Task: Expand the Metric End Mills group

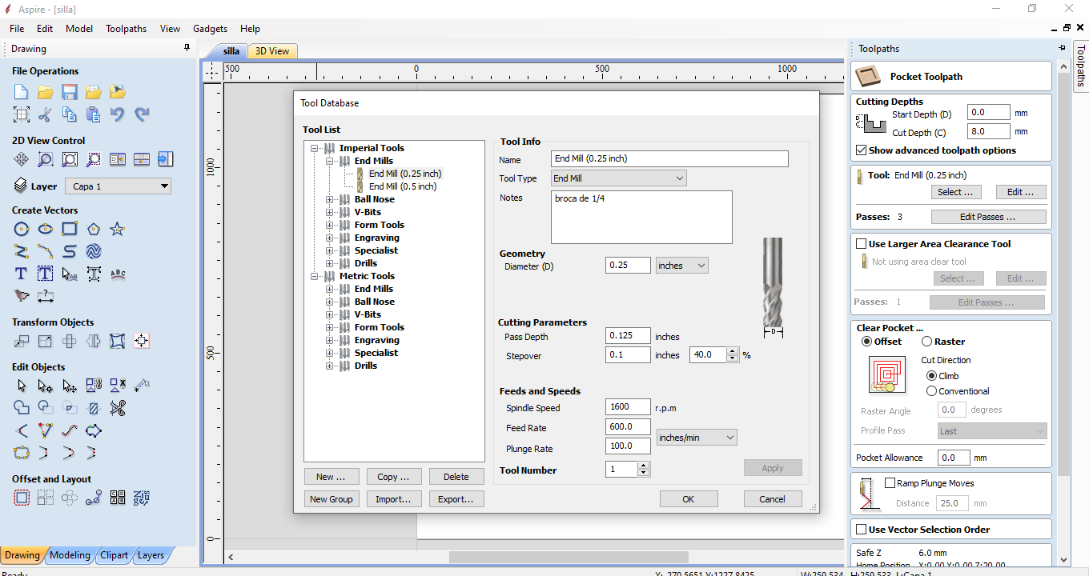Action: click(x=330, y=289)
